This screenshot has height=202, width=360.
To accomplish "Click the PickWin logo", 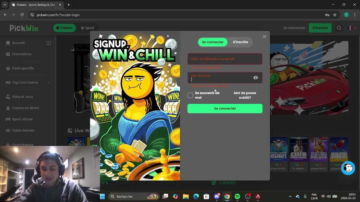I will (x=24, y=28).
